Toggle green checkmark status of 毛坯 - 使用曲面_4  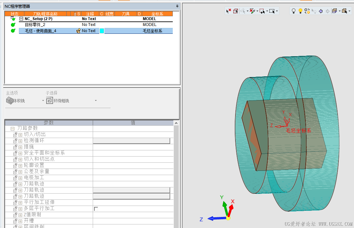(13, 31)
